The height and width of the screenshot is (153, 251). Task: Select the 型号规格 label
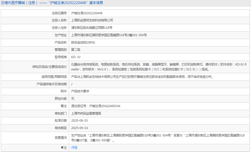tap(61, 57)
